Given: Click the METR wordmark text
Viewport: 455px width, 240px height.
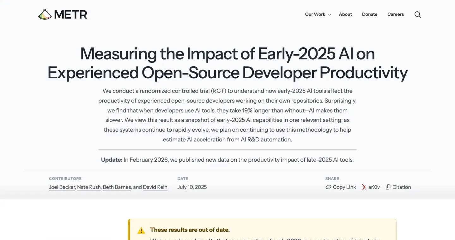Looking at the screenshot, I should point(70,14).
